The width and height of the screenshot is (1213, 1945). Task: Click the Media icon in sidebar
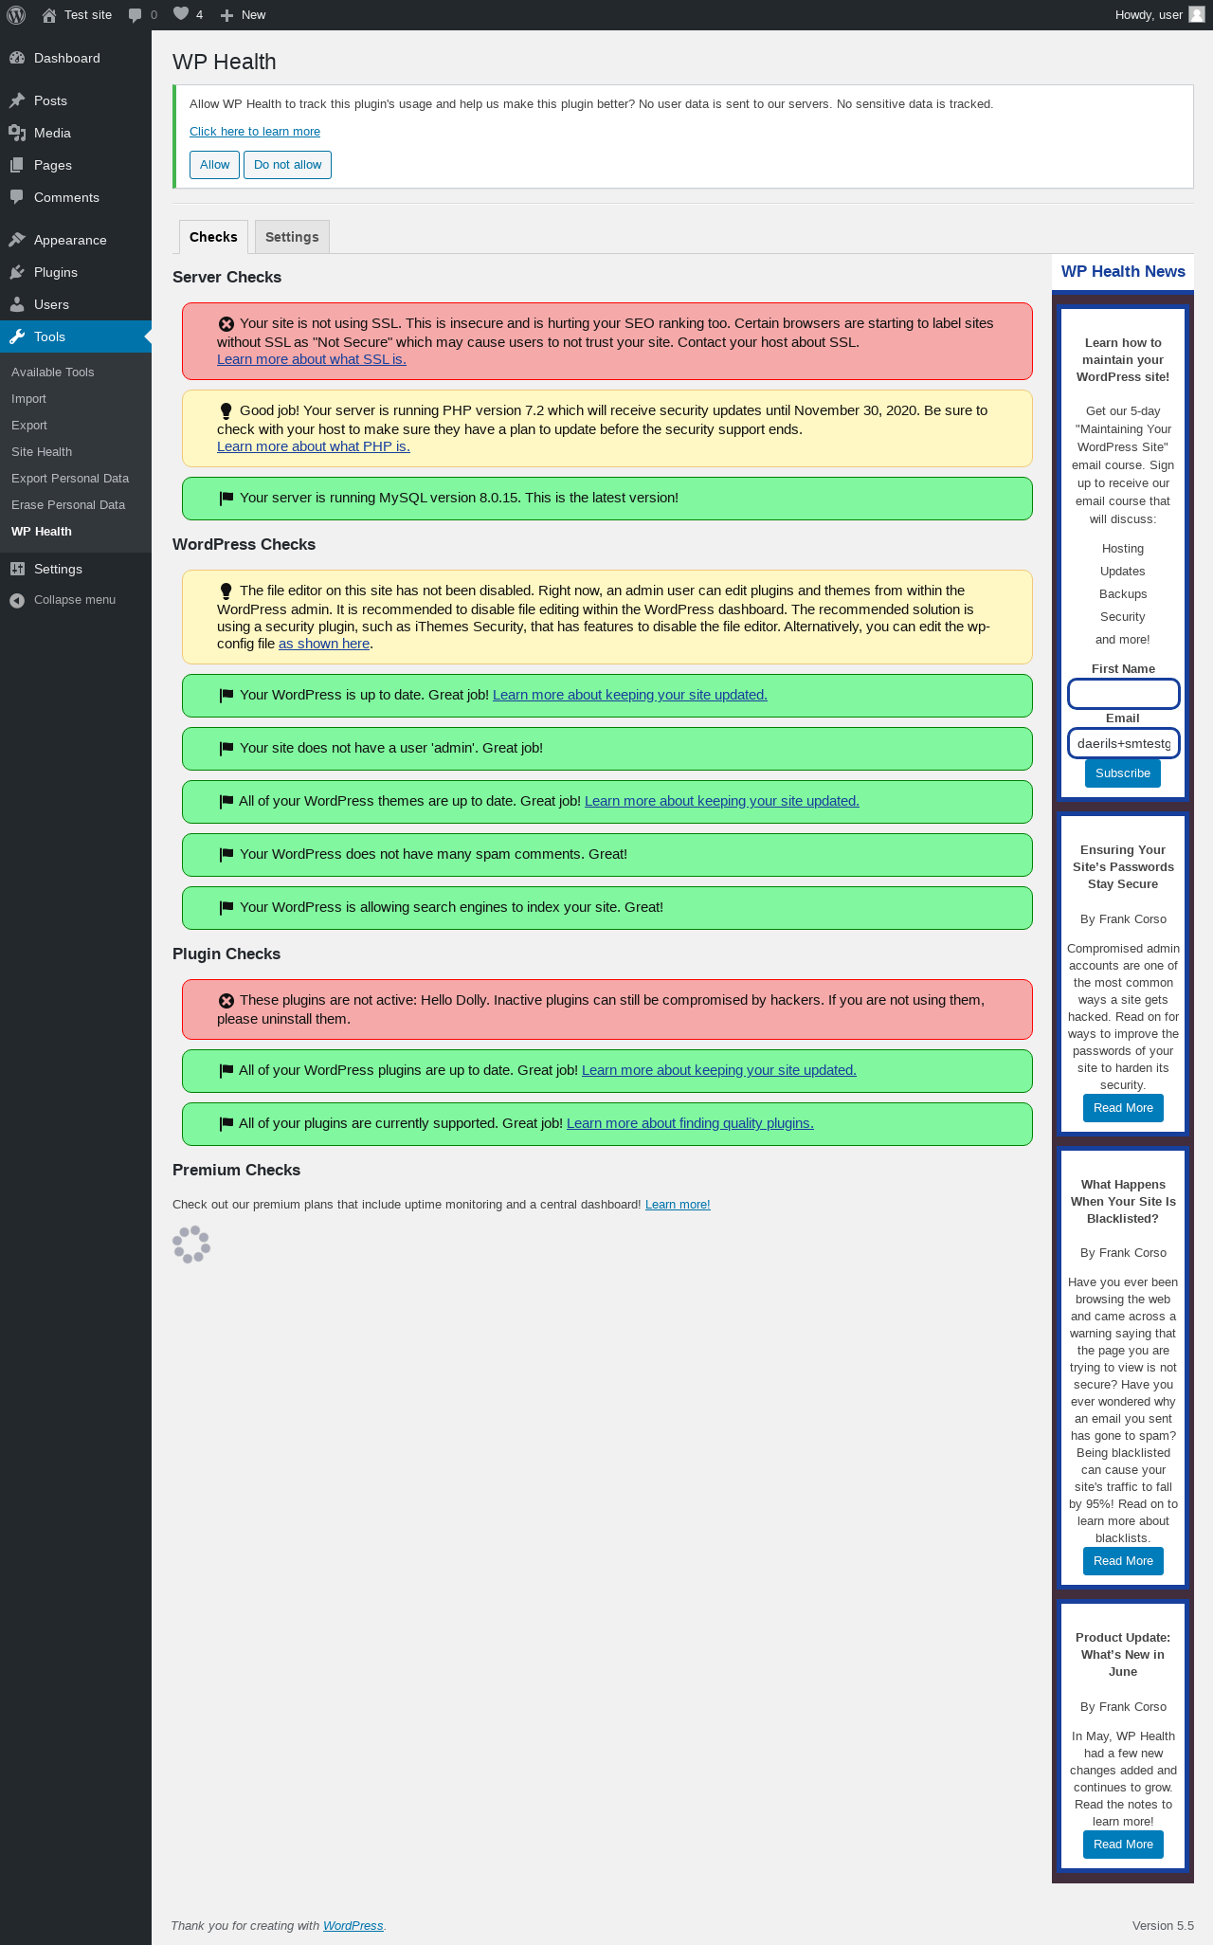[17, 133]
